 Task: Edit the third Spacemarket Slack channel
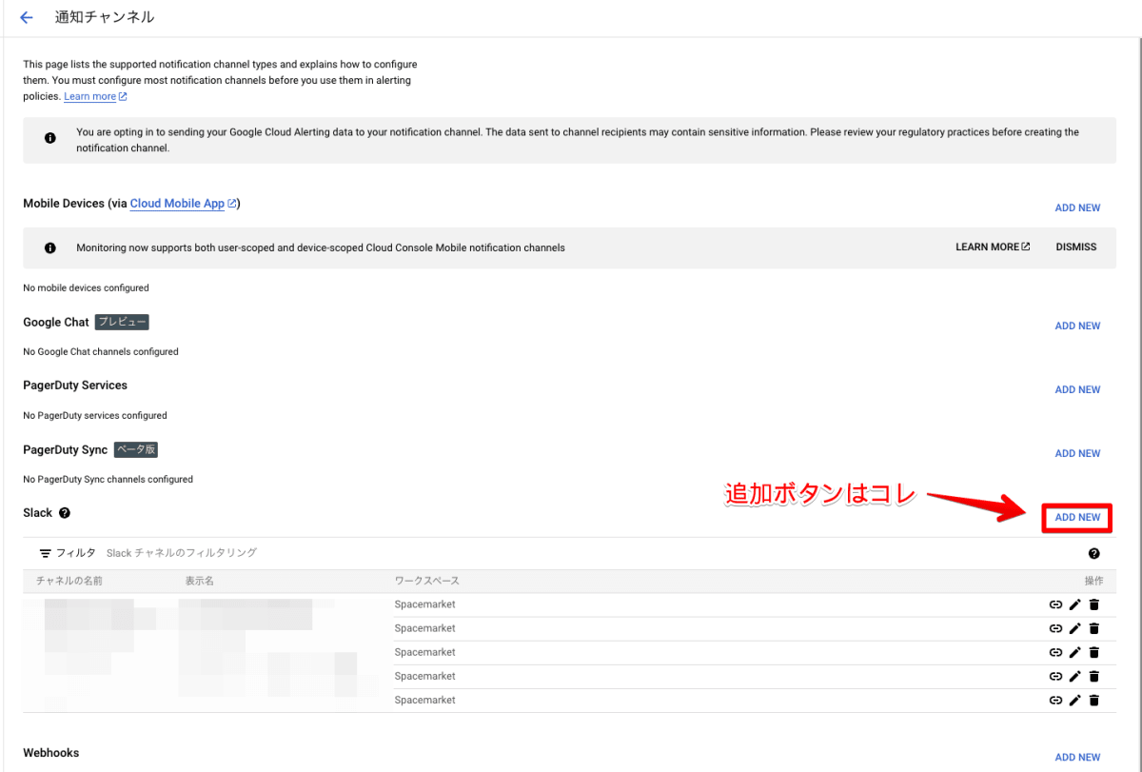(x=1074, y=652)
